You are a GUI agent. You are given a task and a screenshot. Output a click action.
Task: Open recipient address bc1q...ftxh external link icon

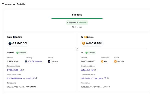[x=92, y=70]
